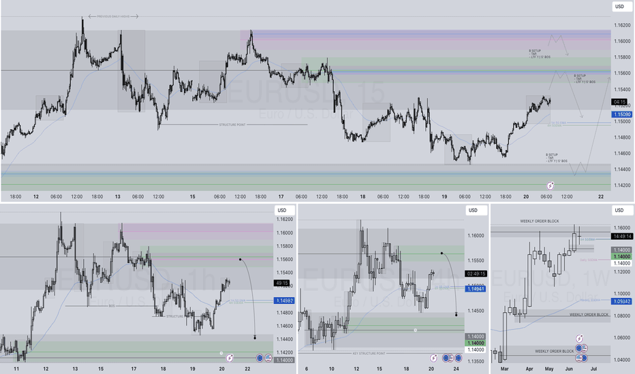635x374 pixels.
Task: Select the STRUCTURE label on the 1h chart
Action: click(175, 316)
